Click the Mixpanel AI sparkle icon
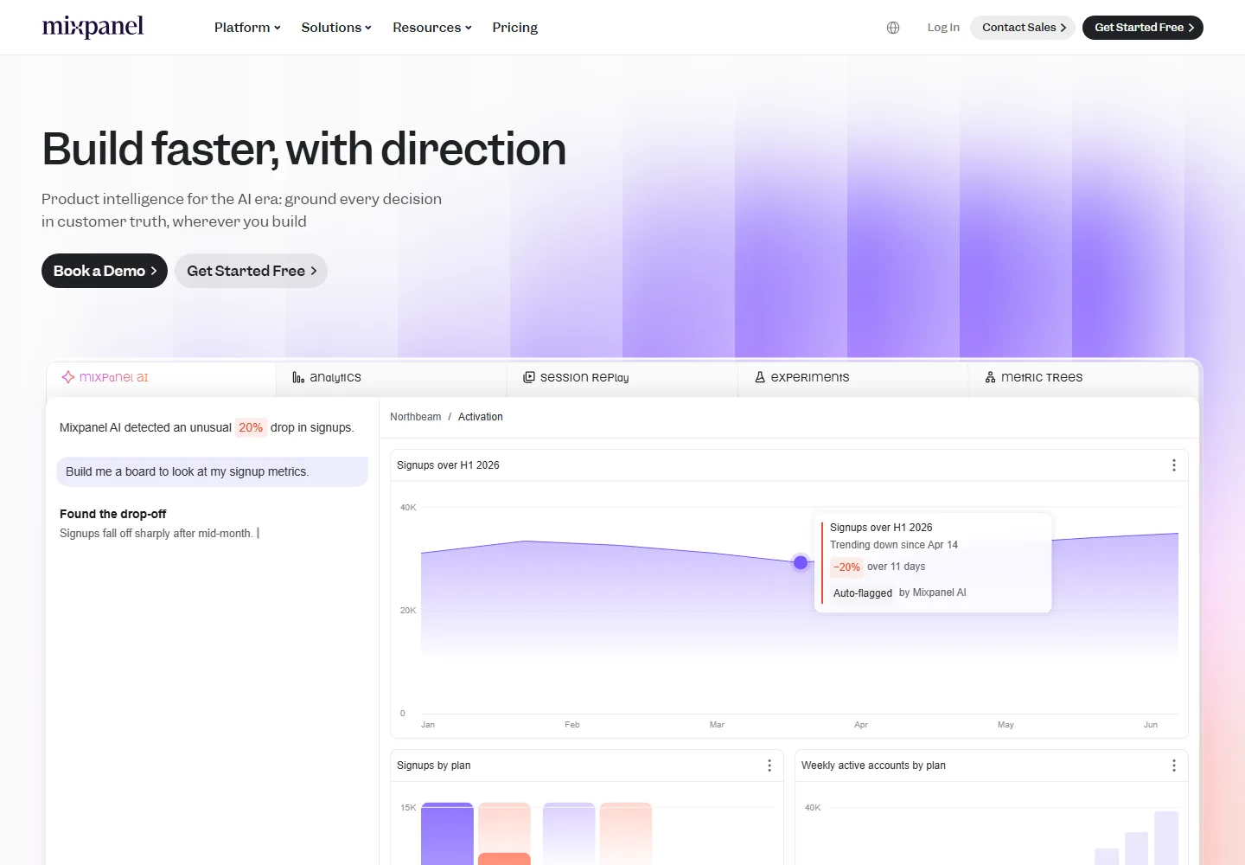This screenshot has width=1245, height=865. tap(68, 377)
